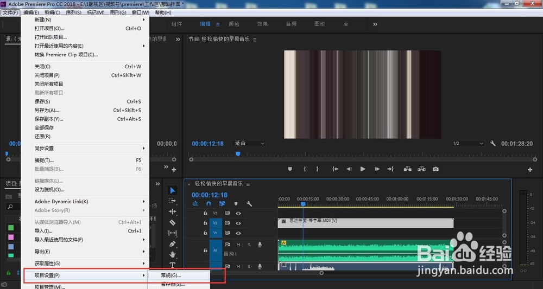This screenshot has width=543, height=289.
Task: Select the Selection arrow tool
Action: click(x=172, y=190)
